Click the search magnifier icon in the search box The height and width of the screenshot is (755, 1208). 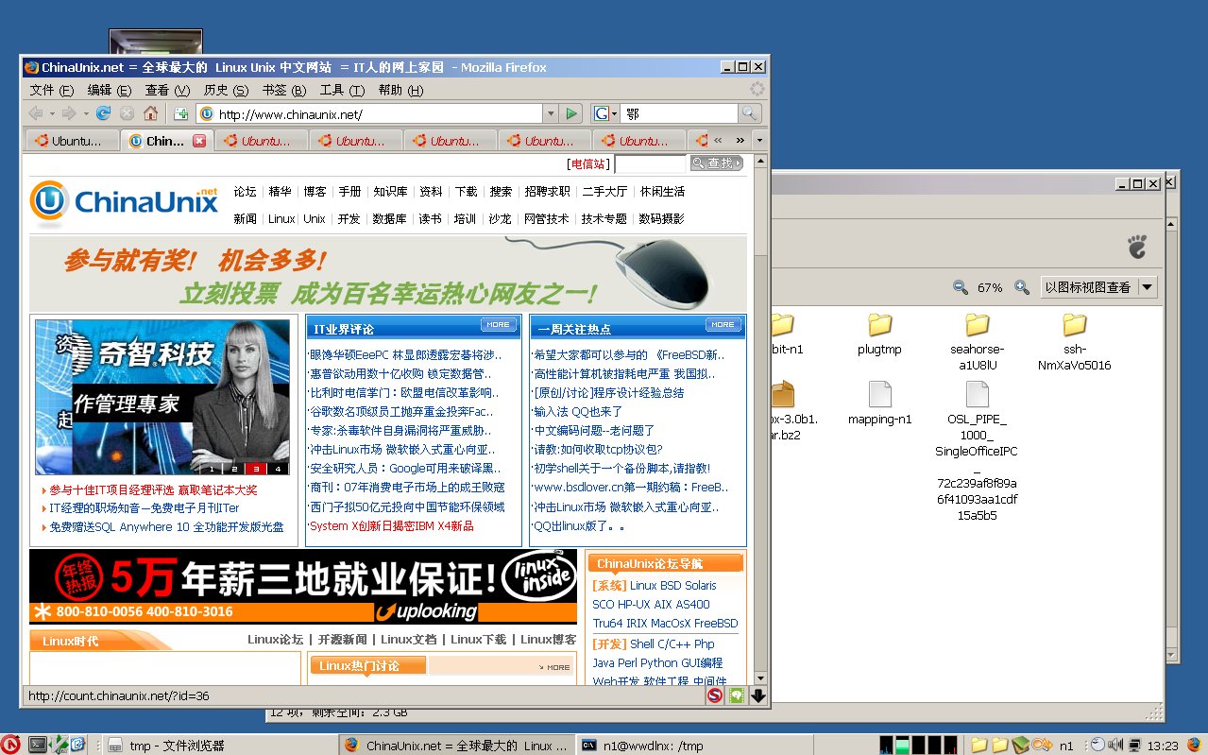(749, 113)
